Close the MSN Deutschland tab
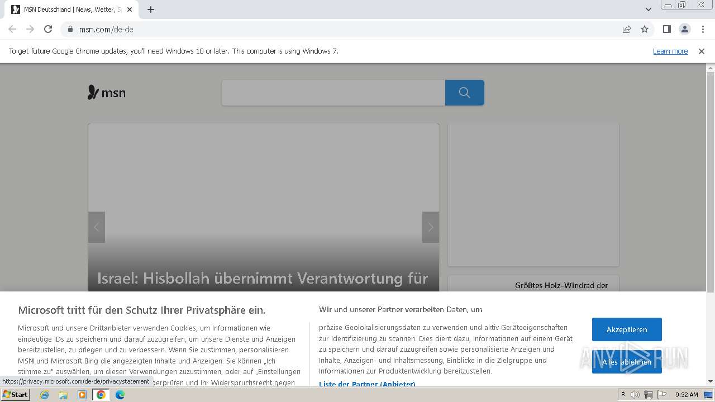Image resolution: width=715 pixels, height=402 pixels. point(130,9)
